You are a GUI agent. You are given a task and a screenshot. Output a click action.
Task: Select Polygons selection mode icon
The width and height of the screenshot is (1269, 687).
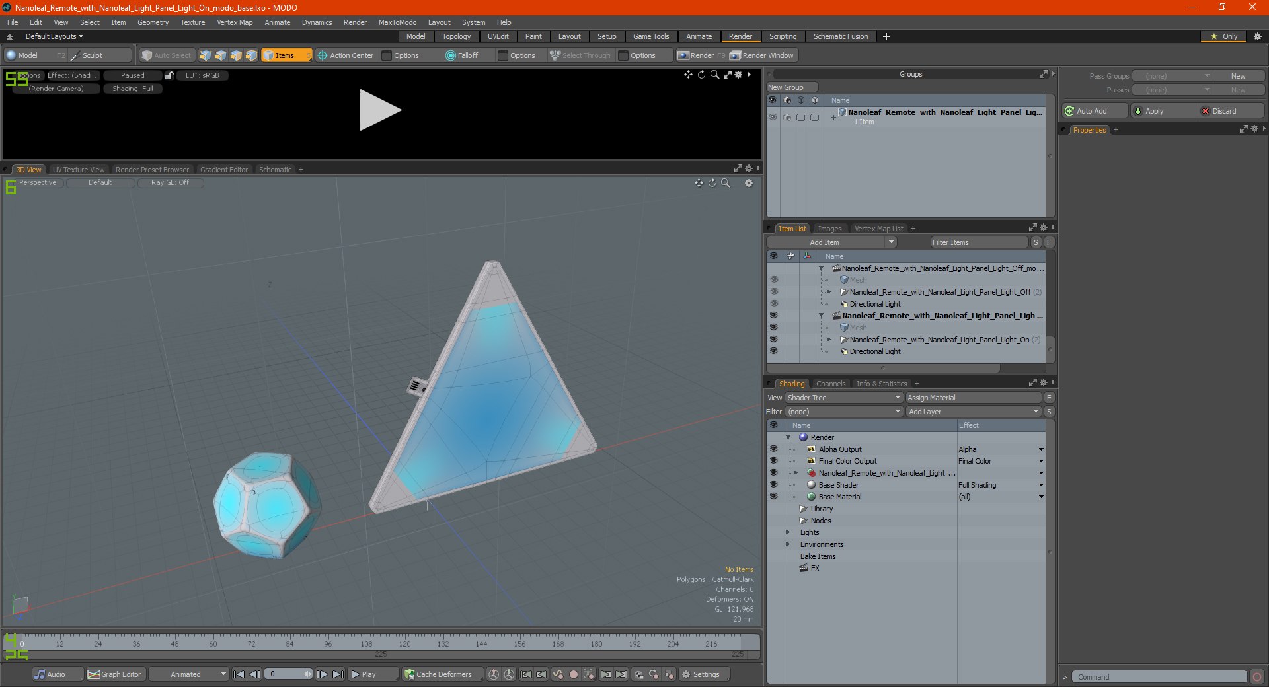[236, 55]
